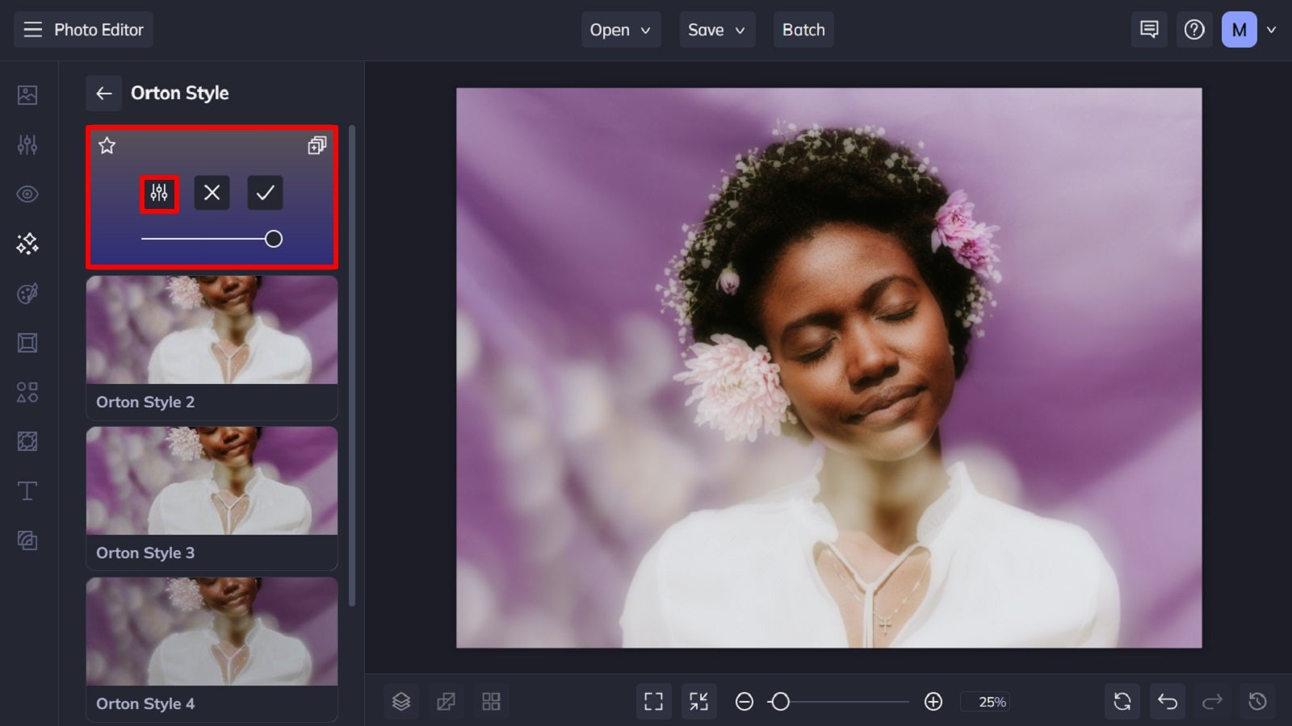Toggle the grid view icon at bottom
The image size is (1292, 726).
click(492, 701)
